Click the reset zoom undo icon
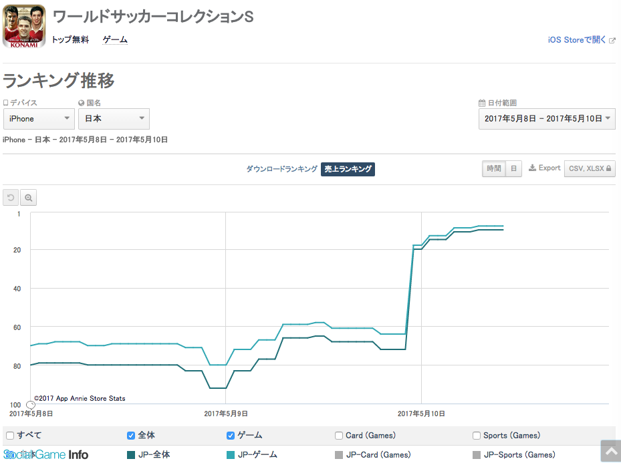Viewport: 621px width, 463px height. [11, 198]
